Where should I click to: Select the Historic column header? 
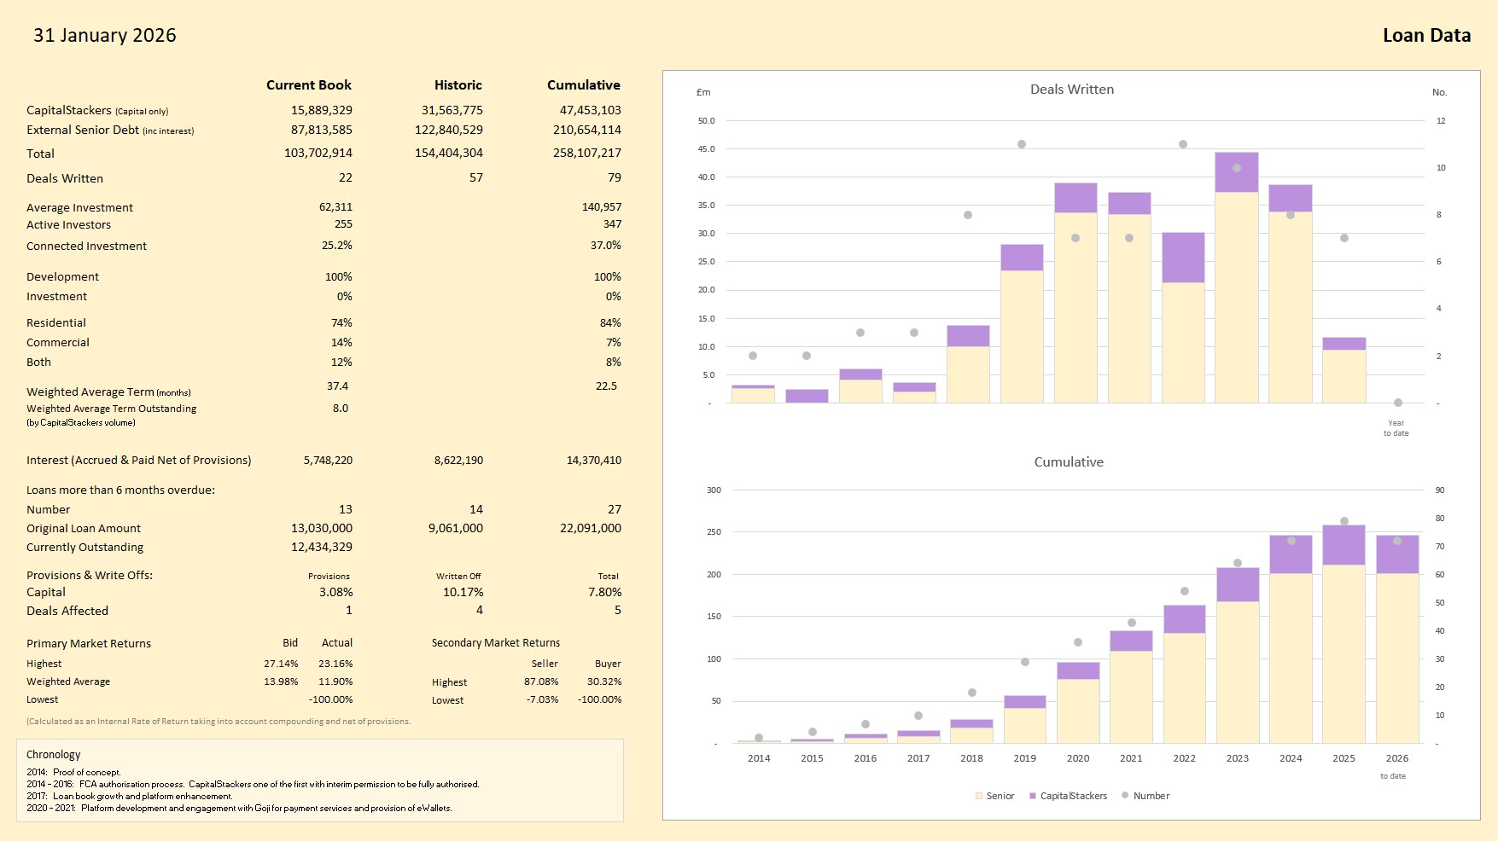(458, 85)
